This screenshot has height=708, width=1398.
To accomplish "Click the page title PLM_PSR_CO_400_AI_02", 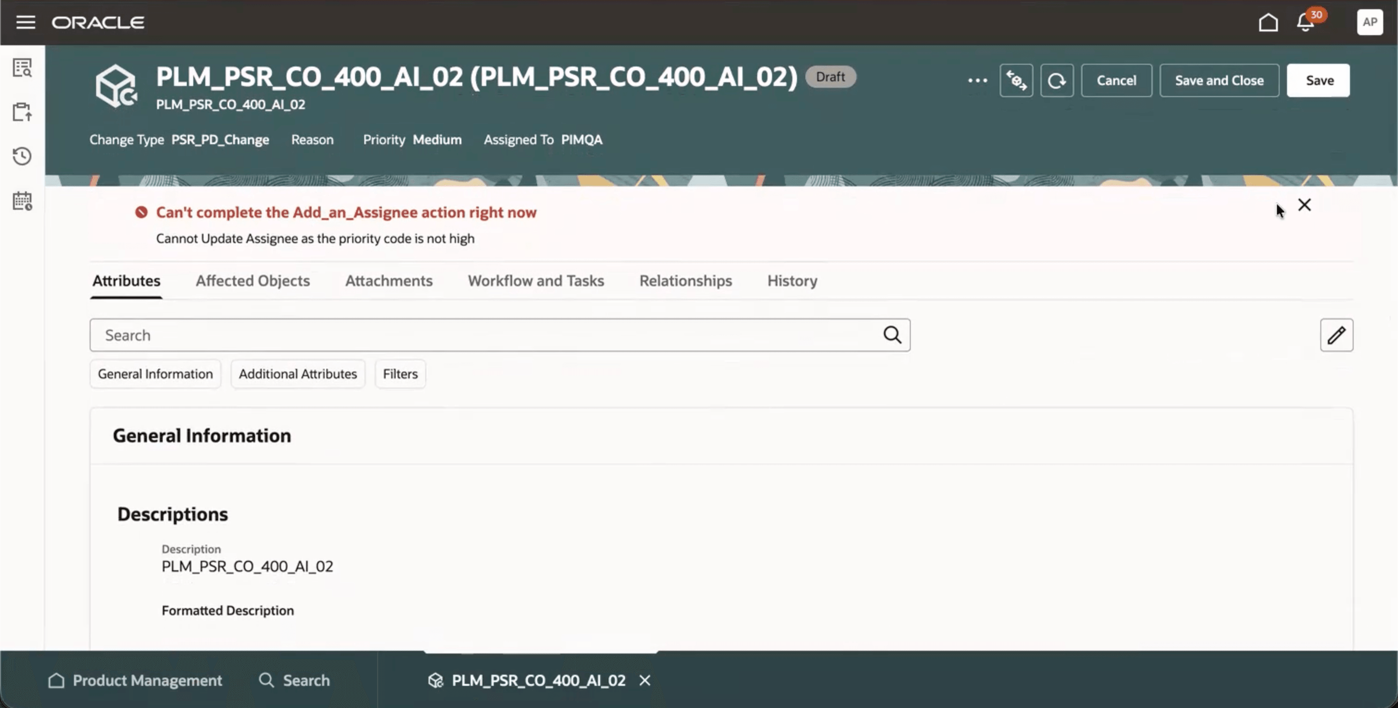I will 477,77.
